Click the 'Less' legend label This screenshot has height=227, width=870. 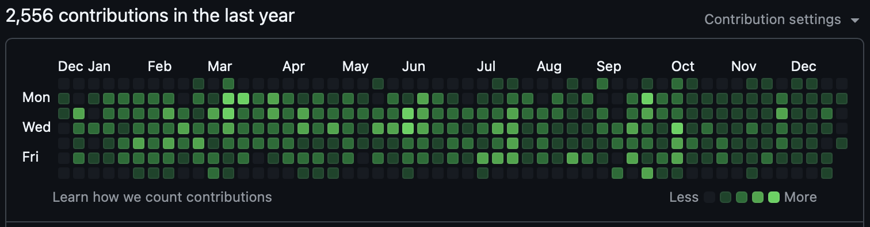(x=684, y=197)
